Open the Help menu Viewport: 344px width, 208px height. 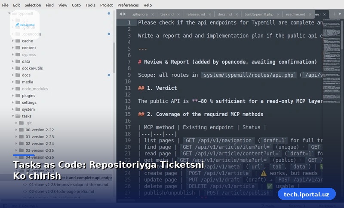tap(147, 5)
